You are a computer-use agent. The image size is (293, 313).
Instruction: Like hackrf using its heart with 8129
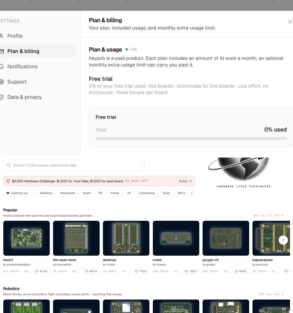[x=41, y=271]
